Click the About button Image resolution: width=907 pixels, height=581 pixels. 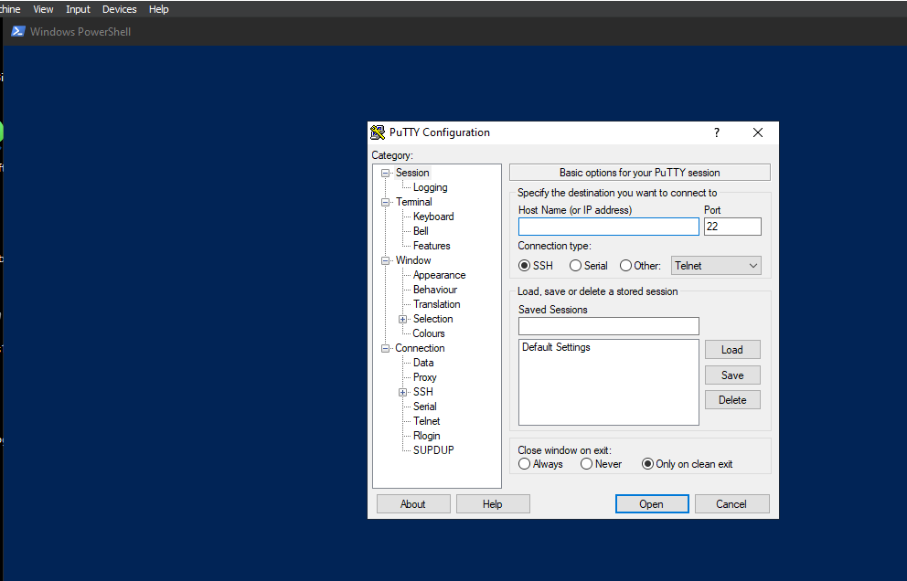pyautogui.click(x=413, y=503)
